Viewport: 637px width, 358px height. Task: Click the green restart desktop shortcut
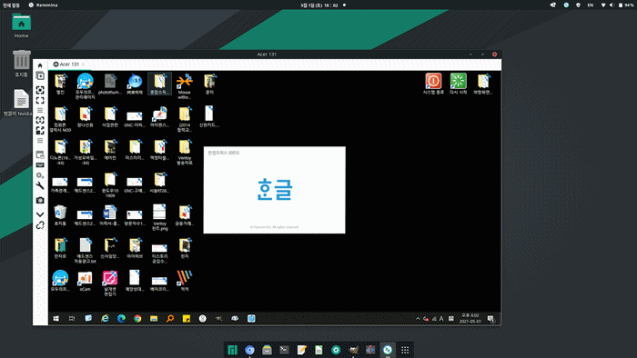pos(459,84)
